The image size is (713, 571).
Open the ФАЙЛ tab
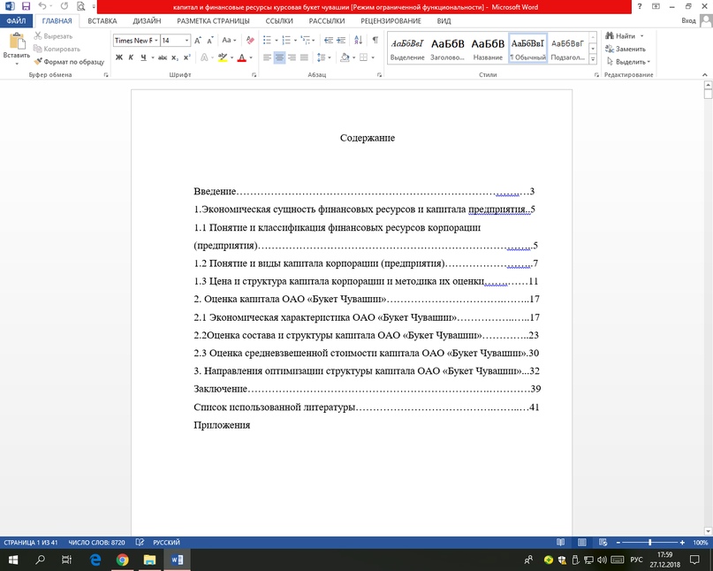[x=17, y=21]
